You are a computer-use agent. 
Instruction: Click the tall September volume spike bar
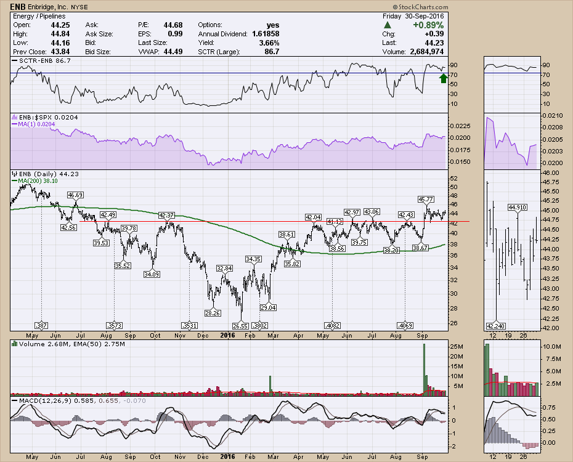click(x=425, y=369)
